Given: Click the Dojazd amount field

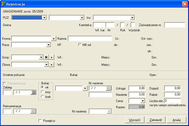Looking at the screenshot, I should pos(173,88).
